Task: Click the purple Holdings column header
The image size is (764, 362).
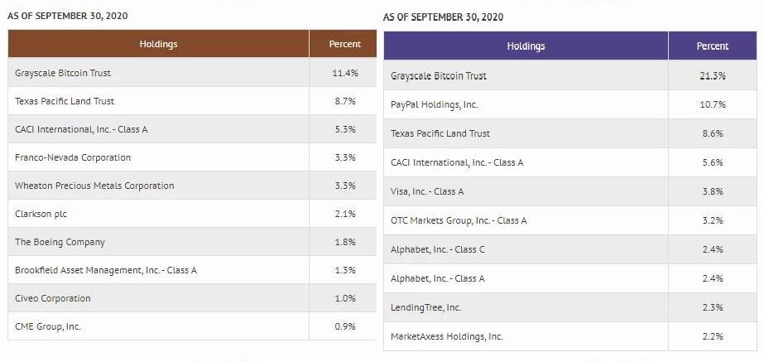Action: 526,46
